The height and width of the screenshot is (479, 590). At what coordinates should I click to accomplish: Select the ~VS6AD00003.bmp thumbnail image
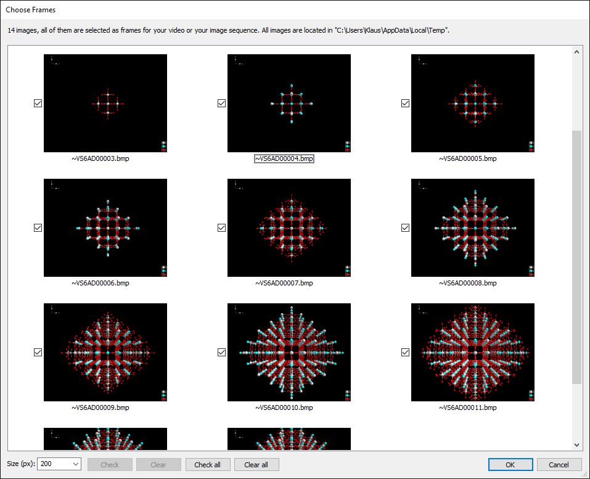[105, 103]
